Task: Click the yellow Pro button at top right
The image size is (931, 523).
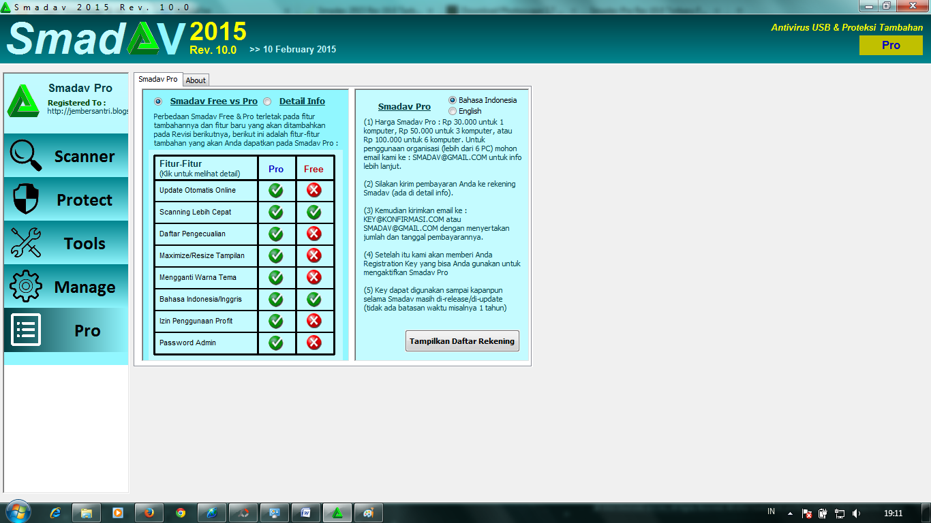Action: click(891, 45)
